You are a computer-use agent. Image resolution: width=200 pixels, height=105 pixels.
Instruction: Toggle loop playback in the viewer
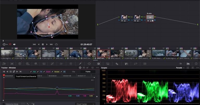56,44
